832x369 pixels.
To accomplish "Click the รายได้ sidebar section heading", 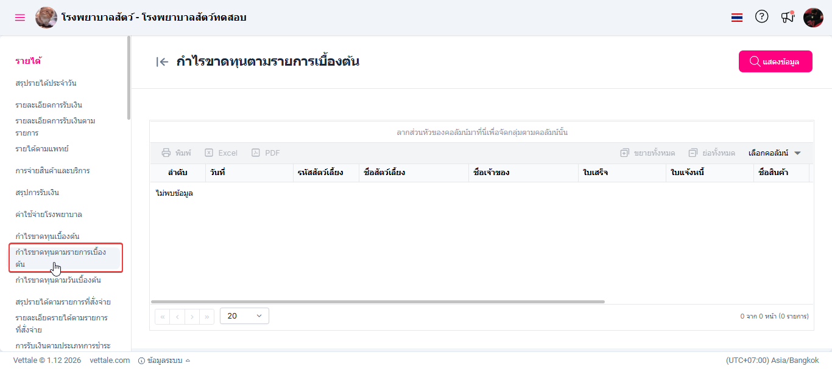I will (28, 61).
